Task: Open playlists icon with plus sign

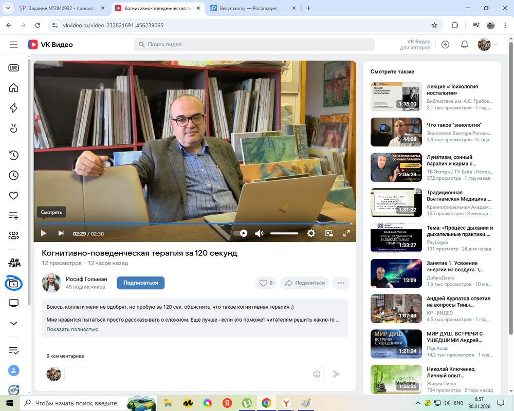Action: click(x=13, y=216)
